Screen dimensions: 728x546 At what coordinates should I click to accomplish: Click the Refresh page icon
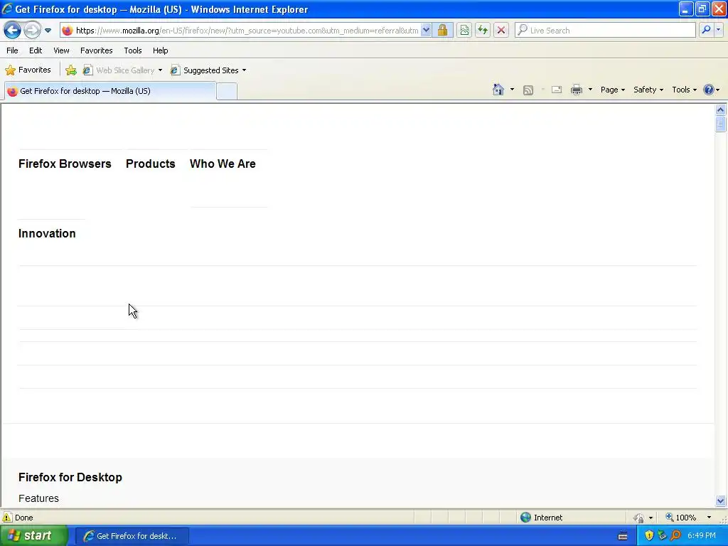point(483,30)
